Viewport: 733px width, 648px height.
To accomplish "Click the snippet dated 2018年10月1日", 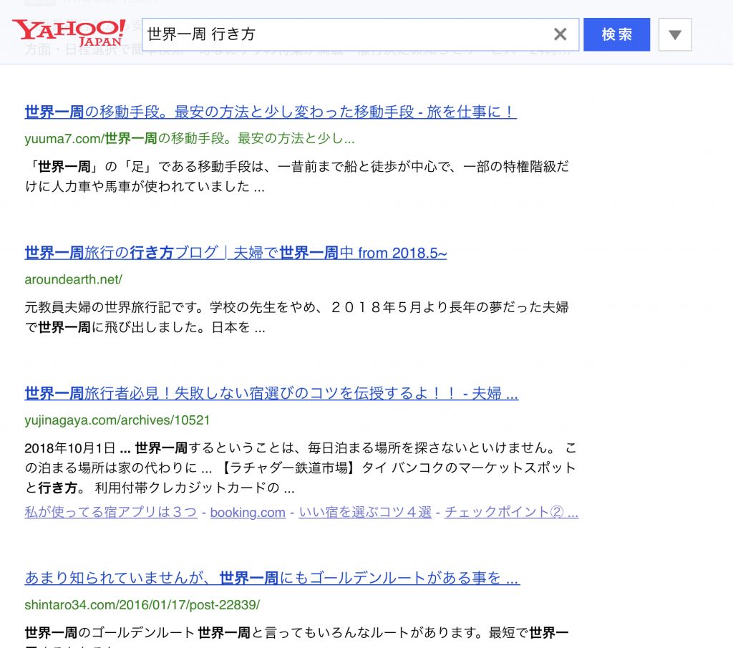I will [x=299, y=468].
